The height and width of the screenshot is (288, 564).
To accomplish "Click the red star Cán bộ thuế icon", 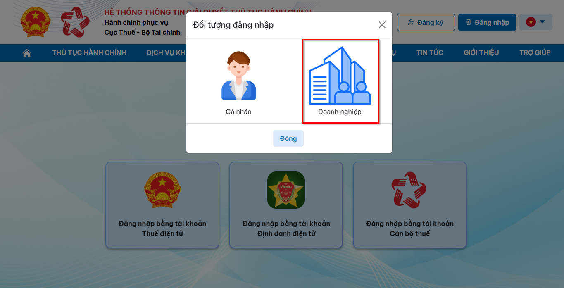I will tap(409, 190).
